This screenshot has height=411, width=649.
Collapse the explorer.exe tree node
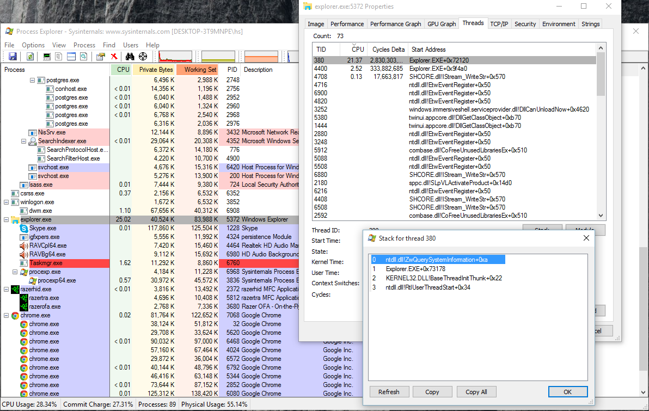(x=6, y=219)
